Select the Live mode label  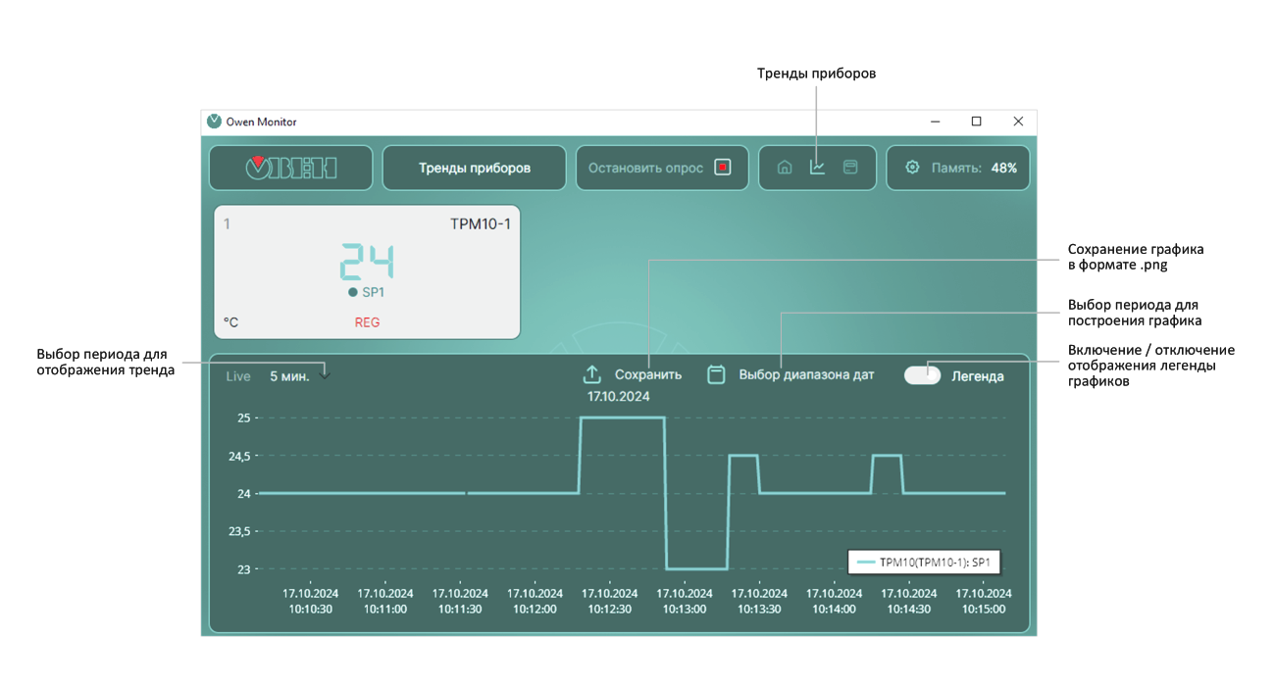click(x=237, y=374)
